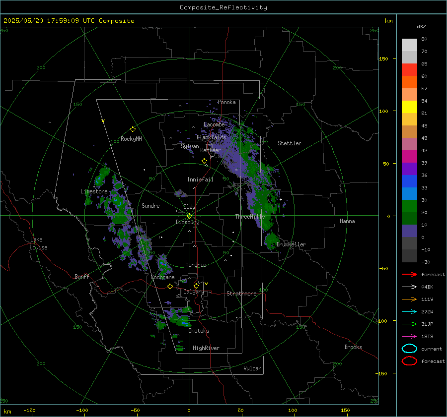Click the radar center diamond at Didsbury
The width and height of the screenshot is (447, 417).
click(190, 216)
